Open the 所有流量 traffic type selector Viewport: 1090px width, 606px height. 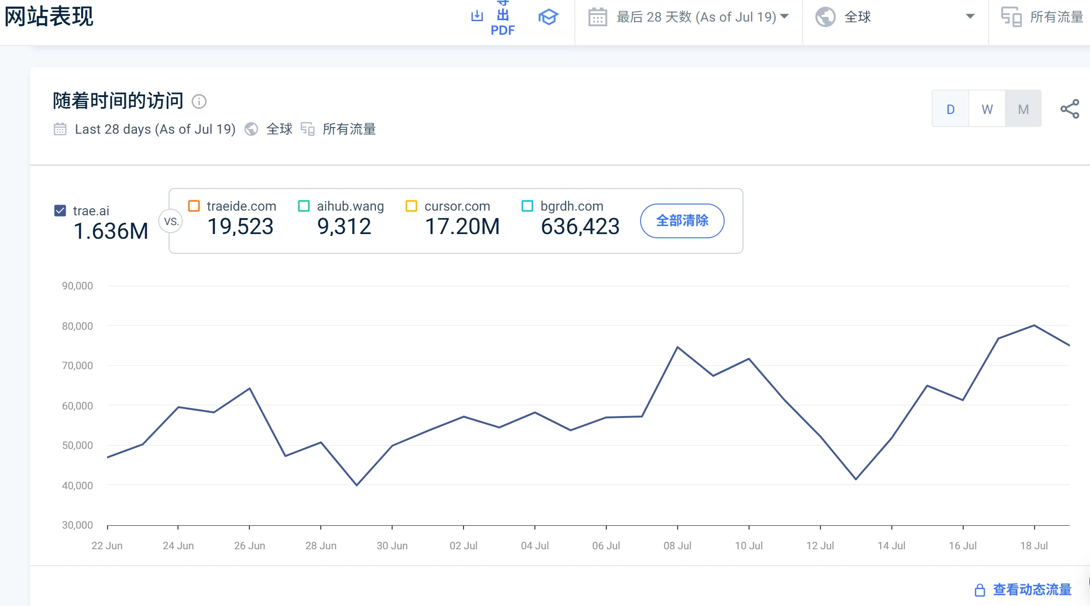pyautogui.click(x=1056, y=17)
